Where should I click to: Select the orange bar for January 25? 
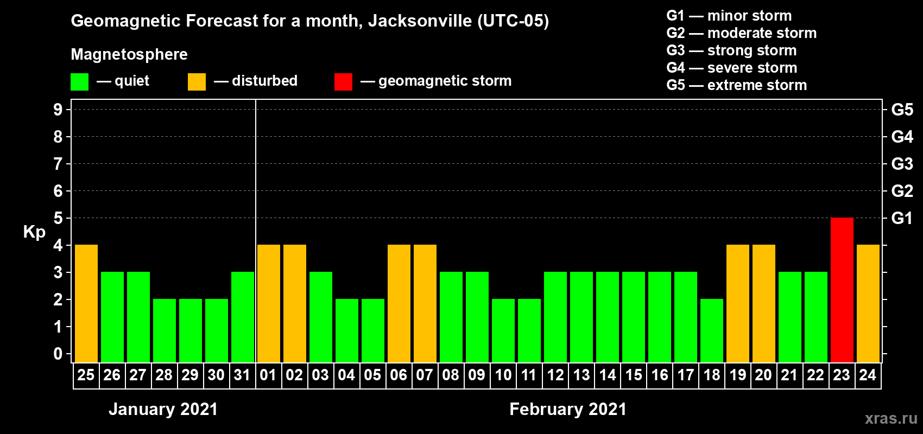point(86,303)
